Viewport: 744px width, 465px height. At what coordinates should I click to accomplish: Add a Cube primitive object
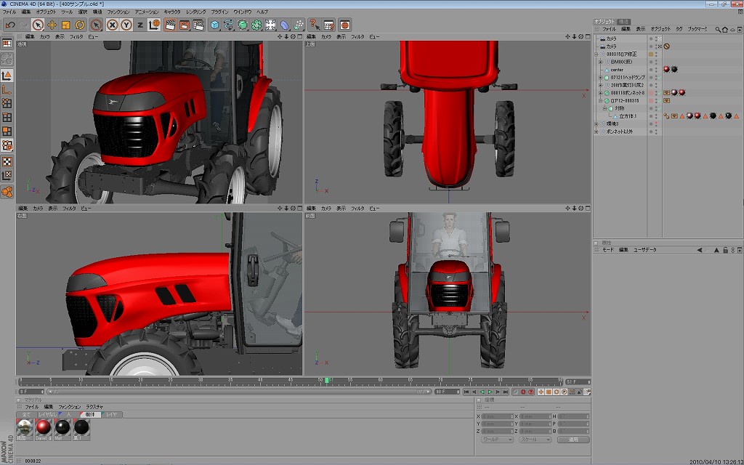pos(214,25)
